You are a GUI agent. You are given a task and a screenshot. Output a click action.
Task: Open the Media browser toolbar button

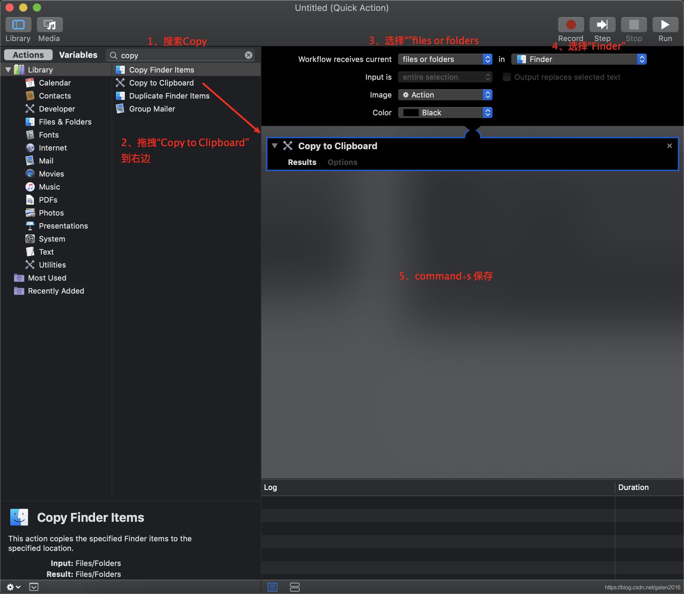tap(50, 25)
